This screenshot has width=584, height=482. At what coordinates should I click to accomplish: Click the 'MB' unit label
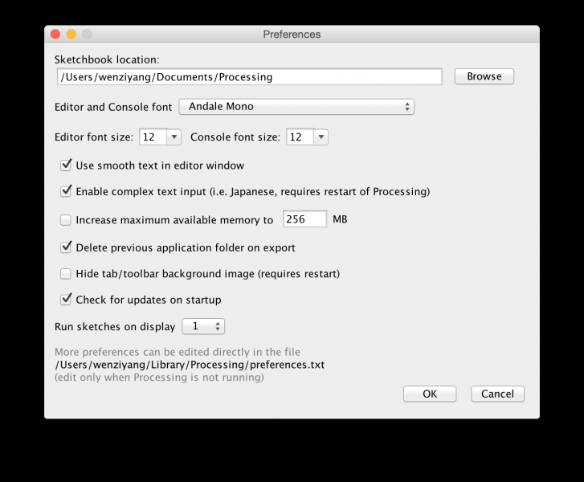click(x=340, y=219)
